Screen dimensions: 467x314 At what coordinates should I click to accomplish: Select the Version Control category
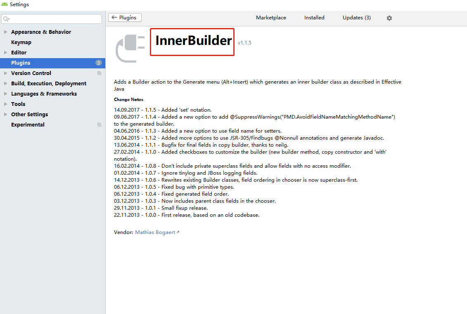(x=31, y=73)
